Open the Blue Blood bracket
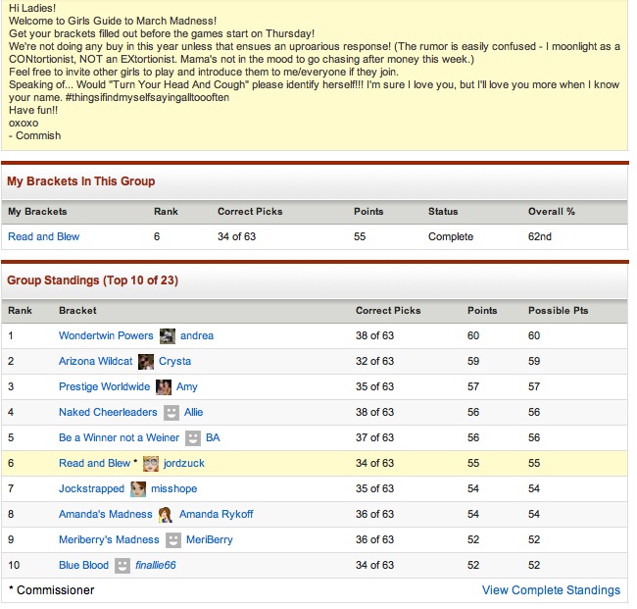The image size is (637, 609). pyautogui.click(x=83, y=565)
